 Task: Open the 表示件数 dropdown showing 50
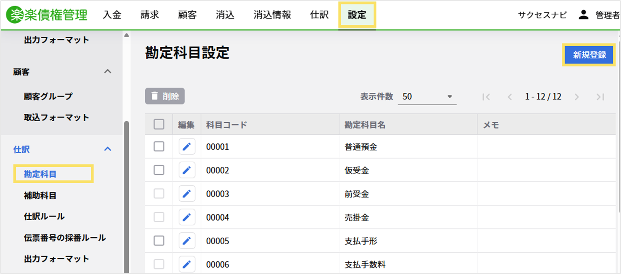point(427,97)
